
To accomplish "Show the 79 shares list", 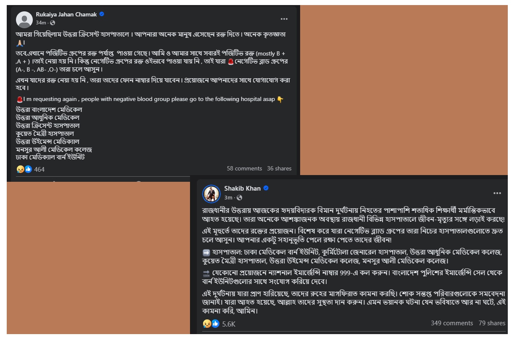I will pos(492,323).
